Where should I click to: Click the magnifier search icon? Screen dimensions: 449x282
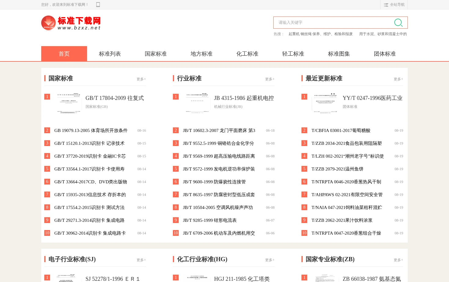(x=398, y=23)
